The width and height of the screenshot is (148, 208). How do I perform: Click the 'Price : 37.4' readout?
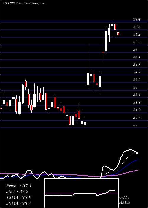click(19, 186)
